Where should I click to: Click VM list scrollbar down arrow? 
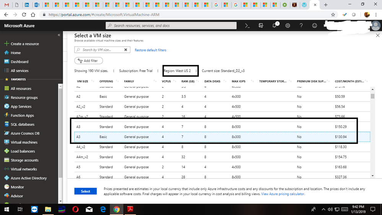click(x=372, y=176)
